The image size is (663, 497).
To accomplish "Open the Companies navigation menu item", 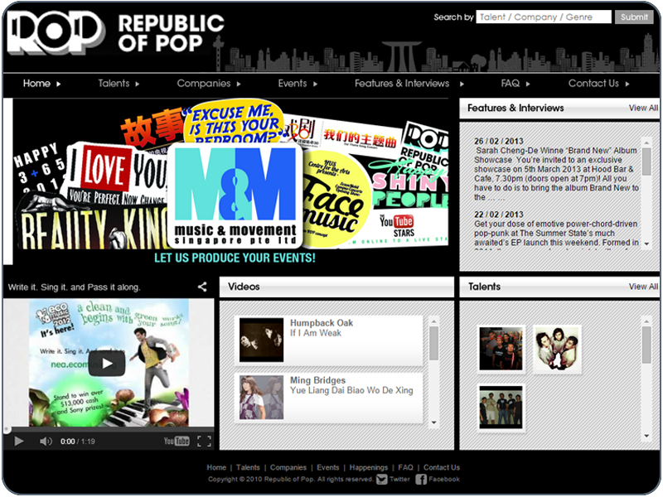I will 204,84.
